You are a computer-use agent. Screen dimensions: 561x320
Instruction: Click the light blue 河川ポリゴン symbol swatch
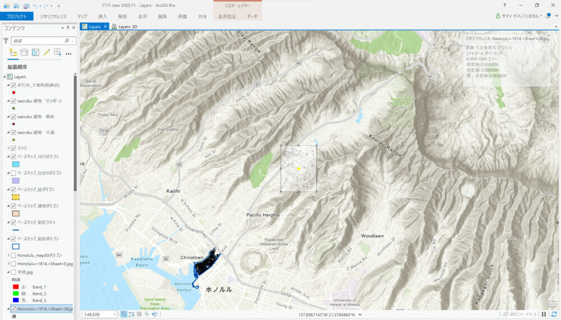16,164
